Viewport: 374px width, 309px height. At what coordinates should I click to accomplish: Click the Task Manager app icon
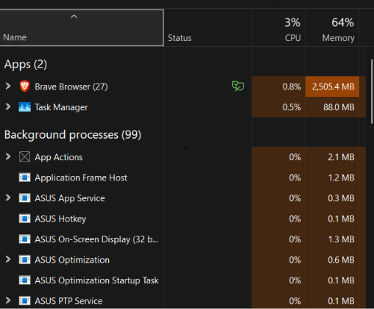tap(24, 107)
